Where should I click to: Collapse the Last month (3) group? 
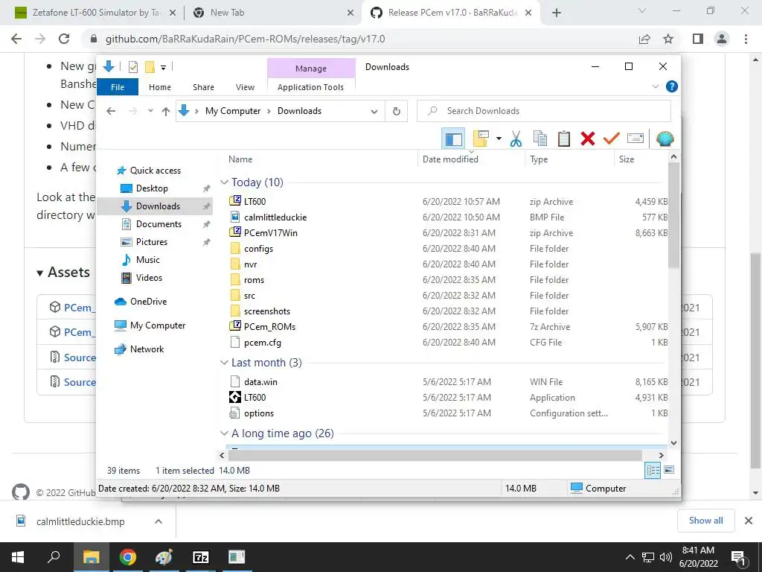coord(224,363)
